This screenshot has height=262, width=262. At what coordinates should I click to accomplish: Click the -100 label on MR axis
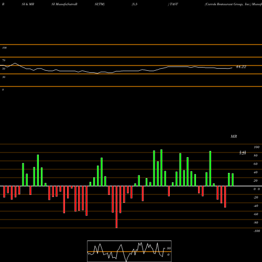(257, 231)
